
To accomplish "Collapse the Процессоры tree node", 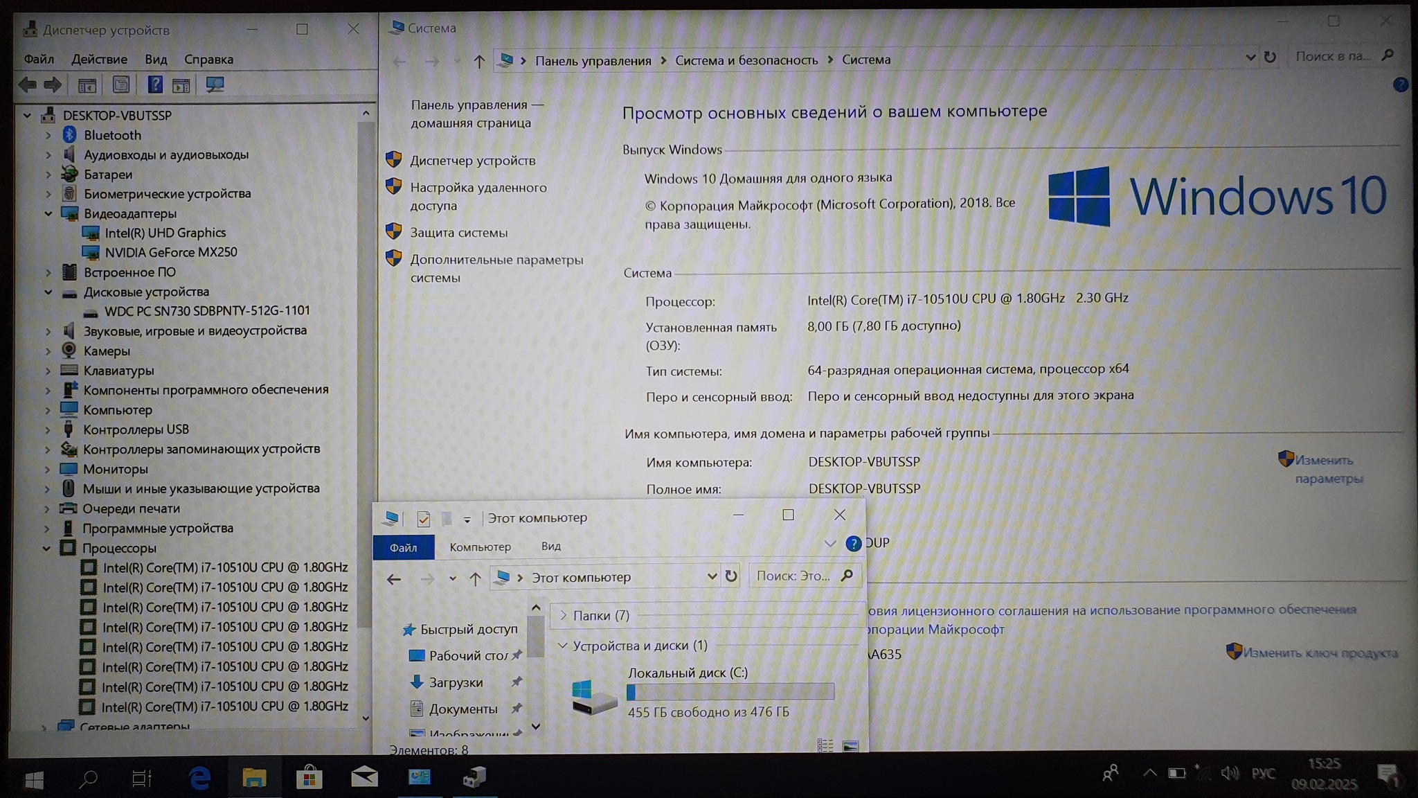I will click(46, 549).
